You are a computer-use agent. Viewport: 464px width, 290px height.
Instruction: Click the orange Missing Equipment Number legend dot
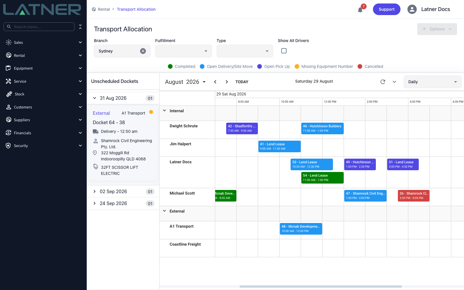297,66
